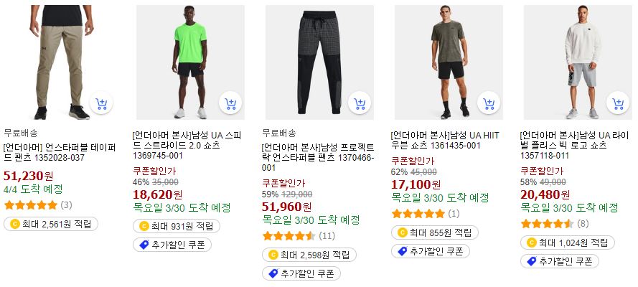The height and width of the screenshot is (287, 638).
Task: Open the Project Rock pants 1370466-001 title
Action: click(x=318, y=157)
